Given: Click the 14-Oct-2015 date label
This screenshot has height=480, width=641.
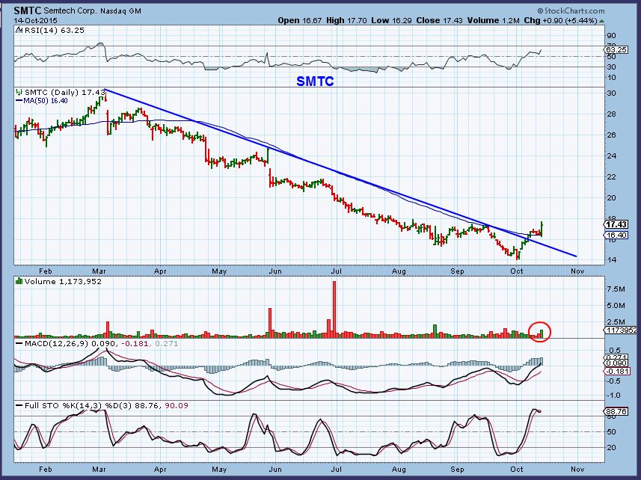Looking at the screenshot, I should tap(36, 20).
